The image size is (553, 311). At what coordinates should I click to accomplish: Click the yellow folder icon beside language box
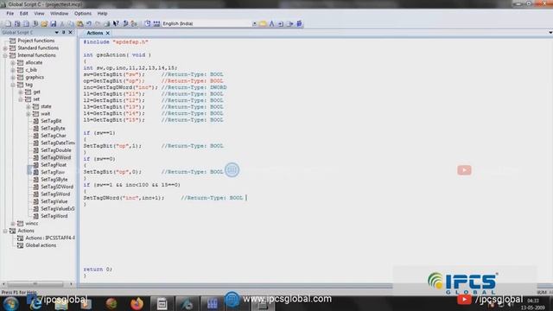[x=263, y=23]
